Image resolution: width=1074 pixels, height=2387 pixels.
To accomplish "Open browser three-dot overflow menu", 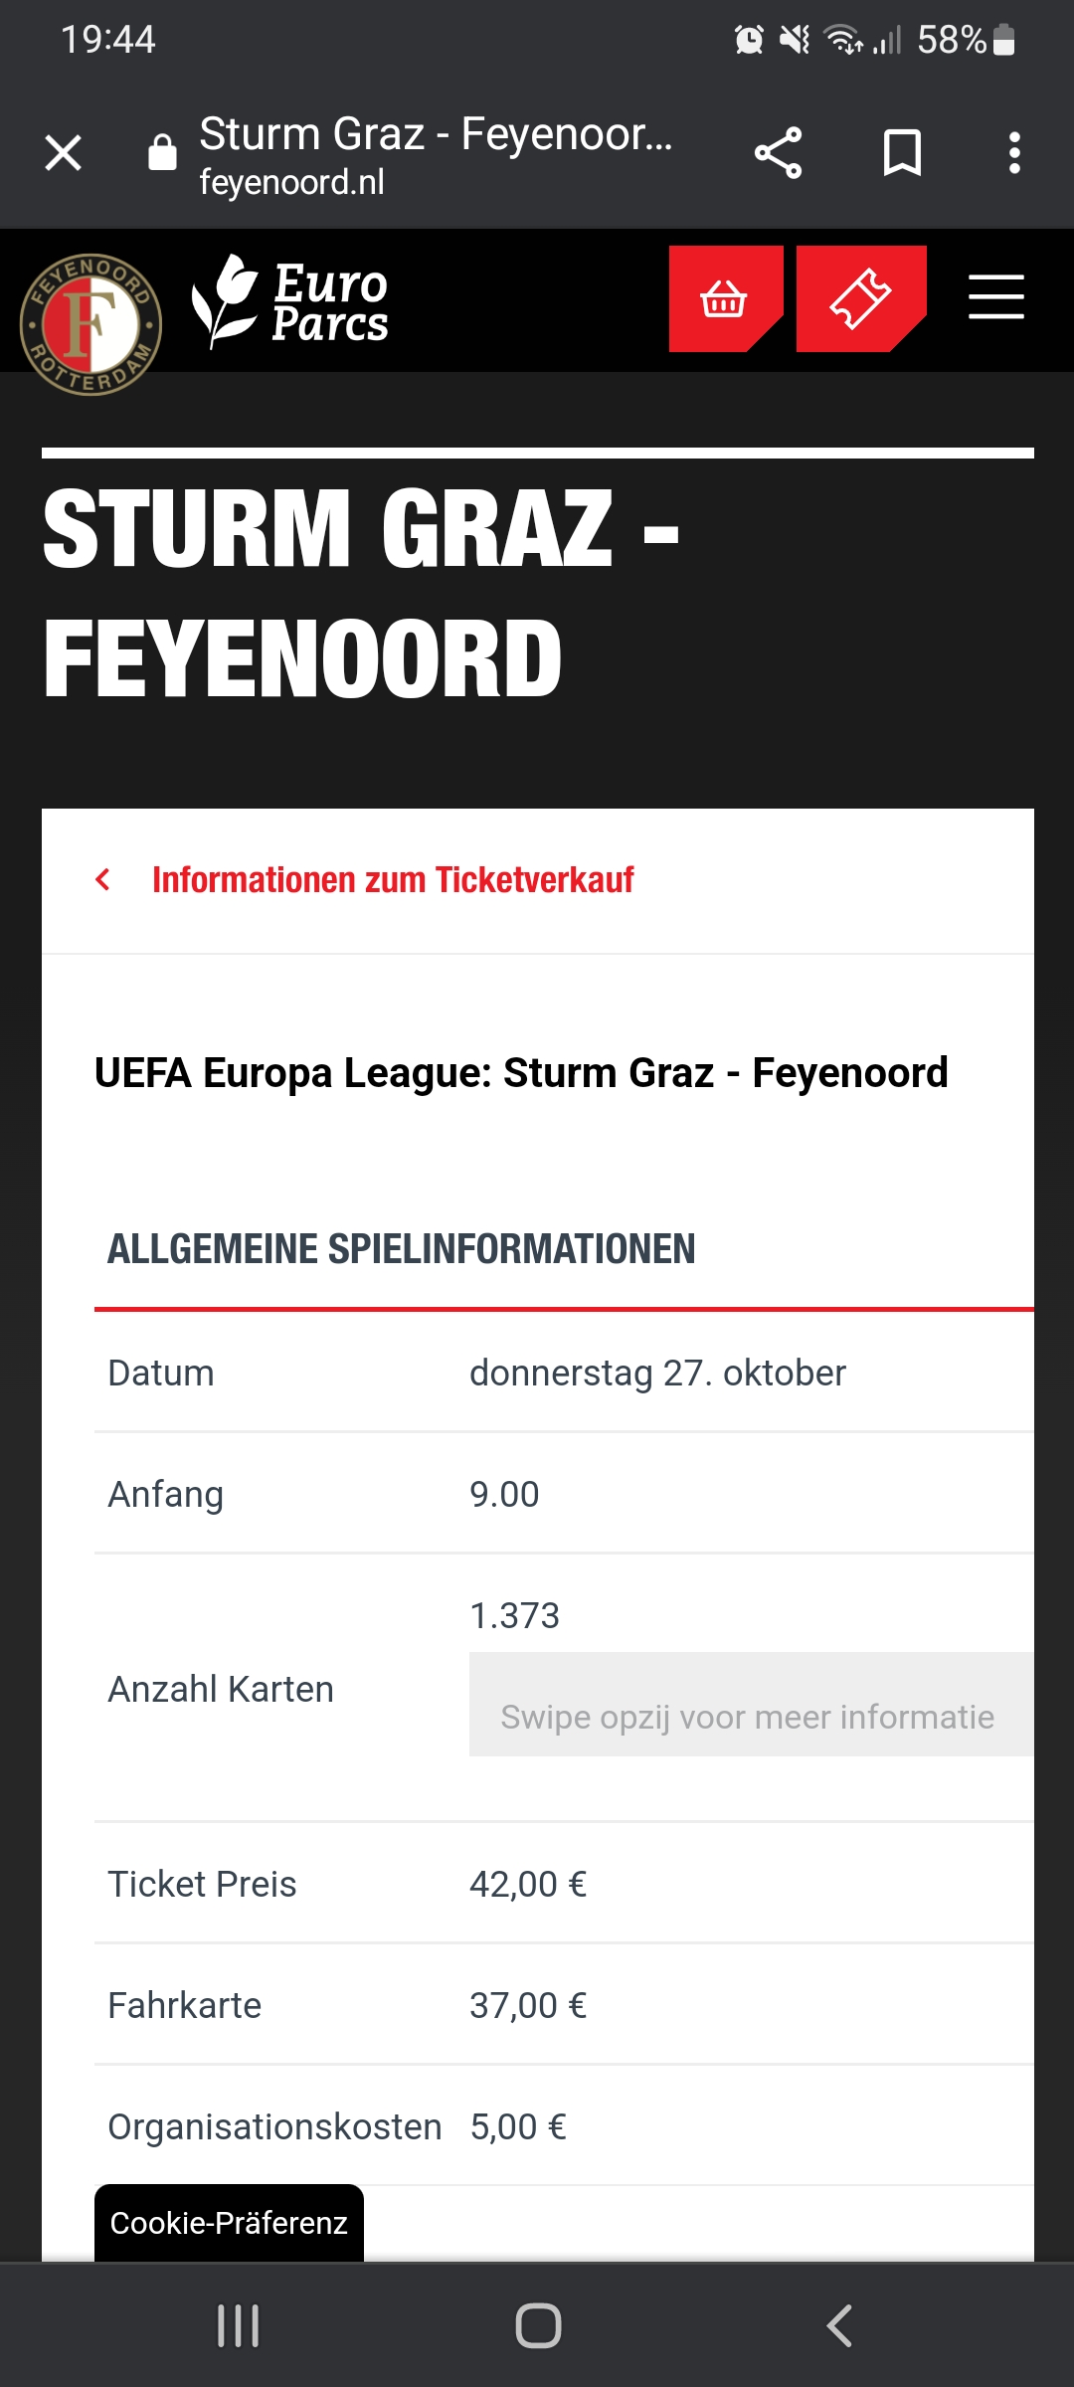I will click(1014, 153).
